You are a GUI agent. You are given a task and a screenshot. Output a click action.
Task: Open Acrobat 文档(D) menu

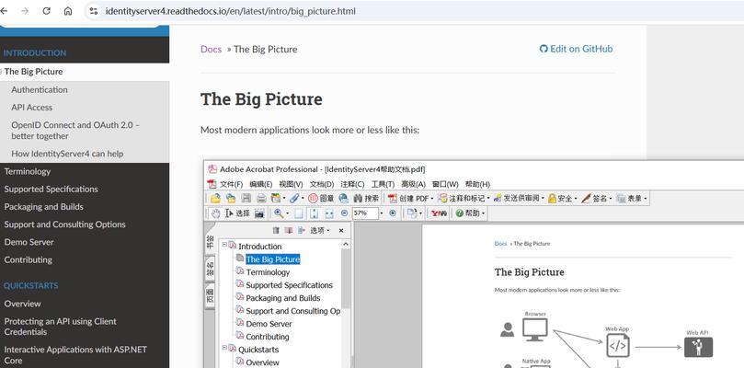(322, 184)
